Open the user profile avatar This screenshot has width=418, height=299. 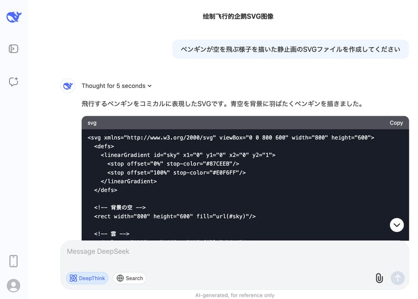14,285
